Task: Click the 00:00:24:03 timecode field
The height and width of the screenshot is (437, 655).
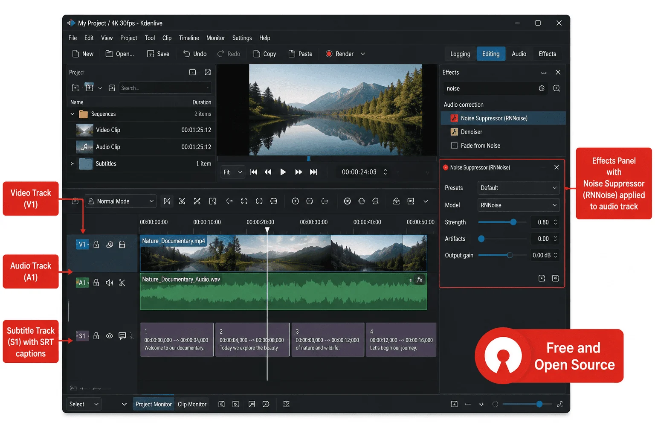Action: pos(359,172)
